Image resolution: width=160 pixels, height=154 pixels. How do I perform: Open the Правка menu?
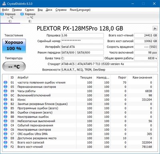[17, 10]
